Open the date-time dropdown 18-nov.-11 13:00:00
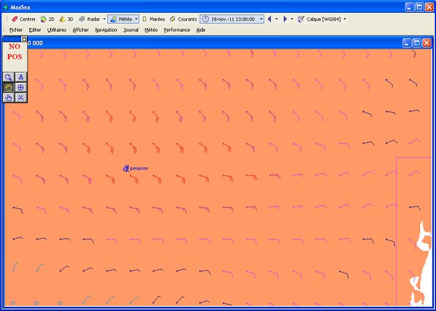436x311 pixels. click(261, 19)
